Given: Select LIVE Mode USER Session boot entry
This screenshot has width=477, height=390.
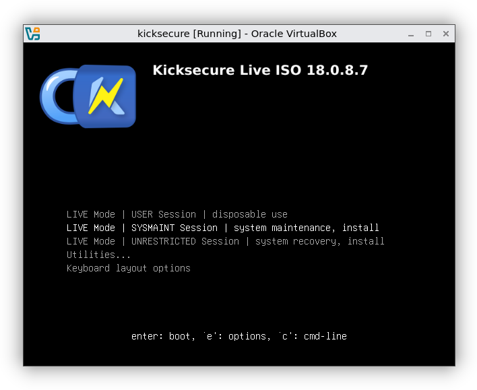Looking at the screenshot, I should coord(177,214).
